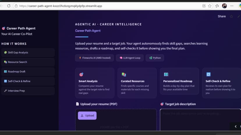Click the left chevron at bottom right
241x135 pixels.
click(x=236, y=126)
